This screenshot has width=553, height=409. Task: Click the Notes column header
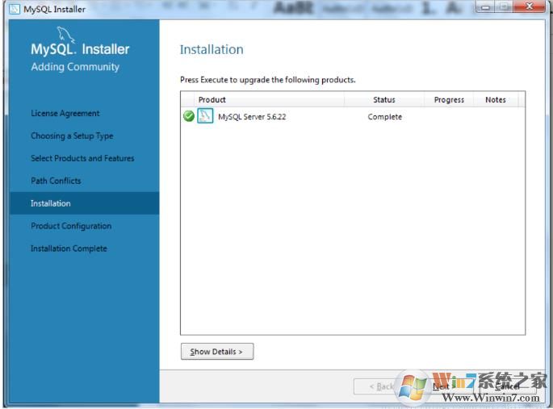pyautogui.click(x=496, y=100)
